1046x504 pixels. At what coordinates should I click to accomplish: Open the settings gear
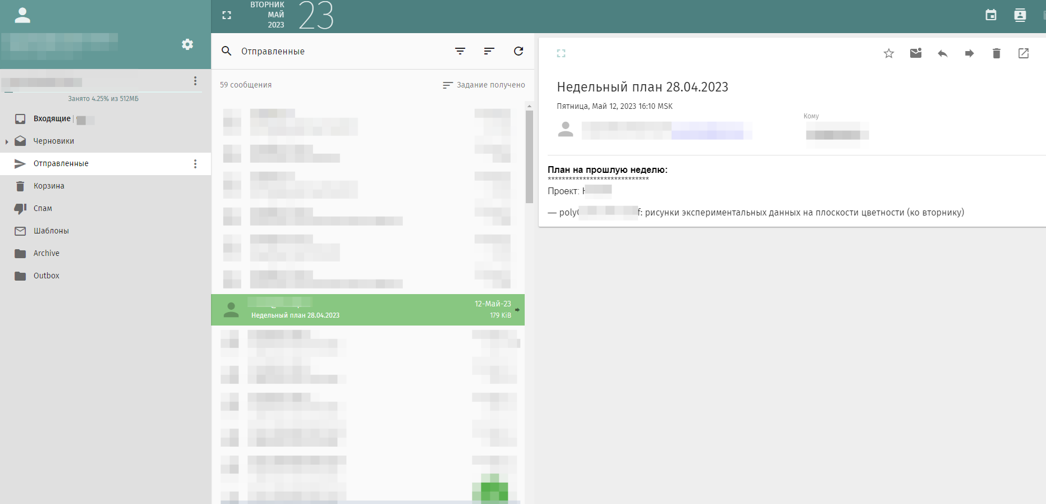(187, 44)
